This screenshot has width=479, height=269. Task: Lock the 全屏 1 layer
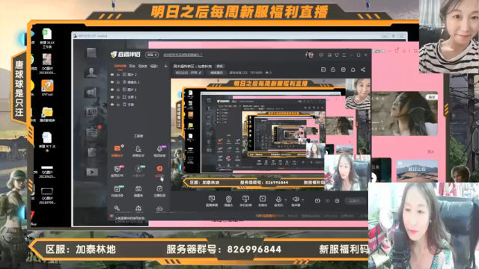click(x=118, y=97)
